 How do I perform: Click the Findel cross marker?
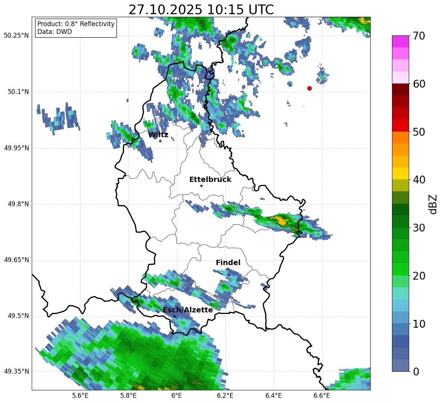[228, 269]
